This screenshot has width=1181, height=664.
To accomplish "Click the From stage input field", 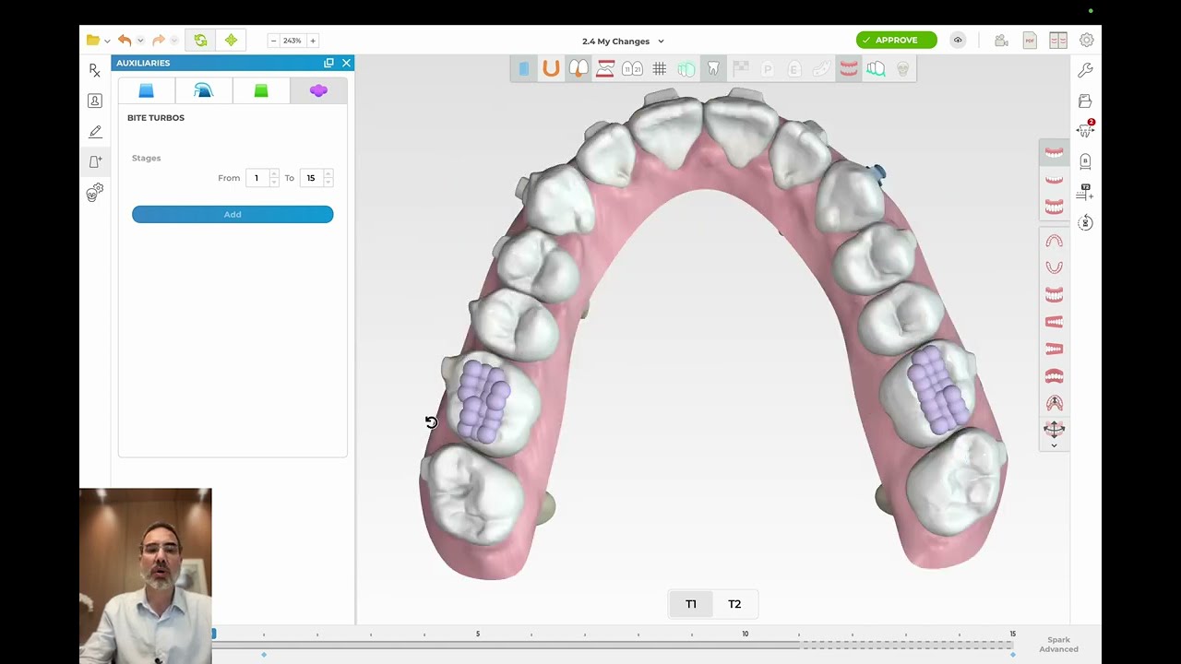I will pos(257,178).
